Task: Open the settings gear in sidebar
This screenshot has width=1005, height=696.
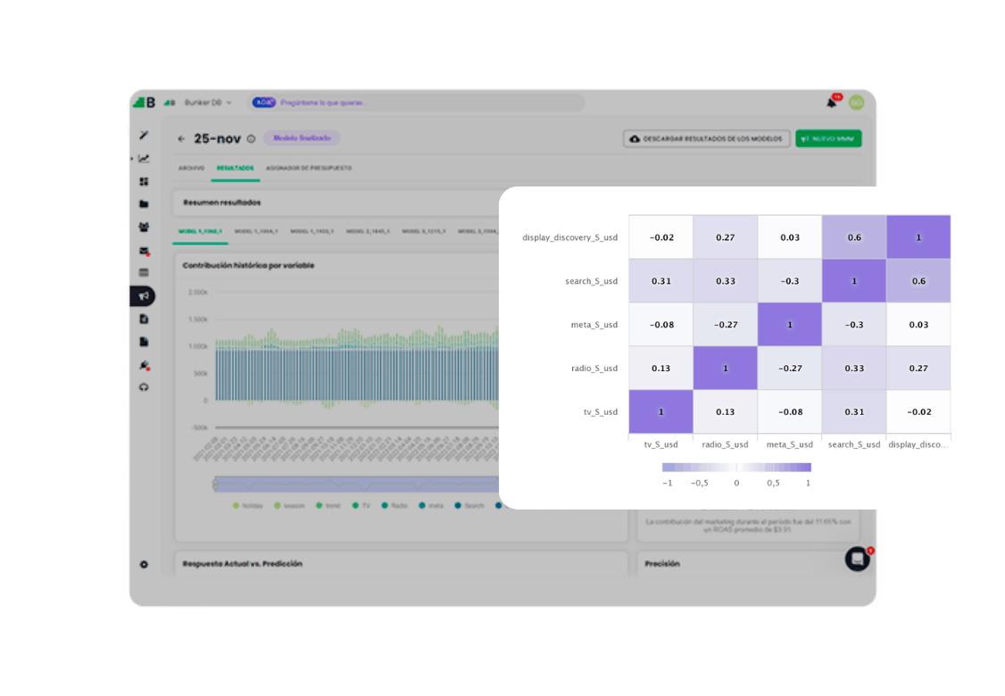Action: pos(144,565)
